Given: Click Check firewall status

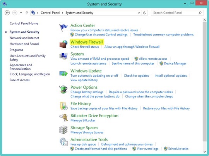Looking at the screenshot, I should tap(85, 47).
